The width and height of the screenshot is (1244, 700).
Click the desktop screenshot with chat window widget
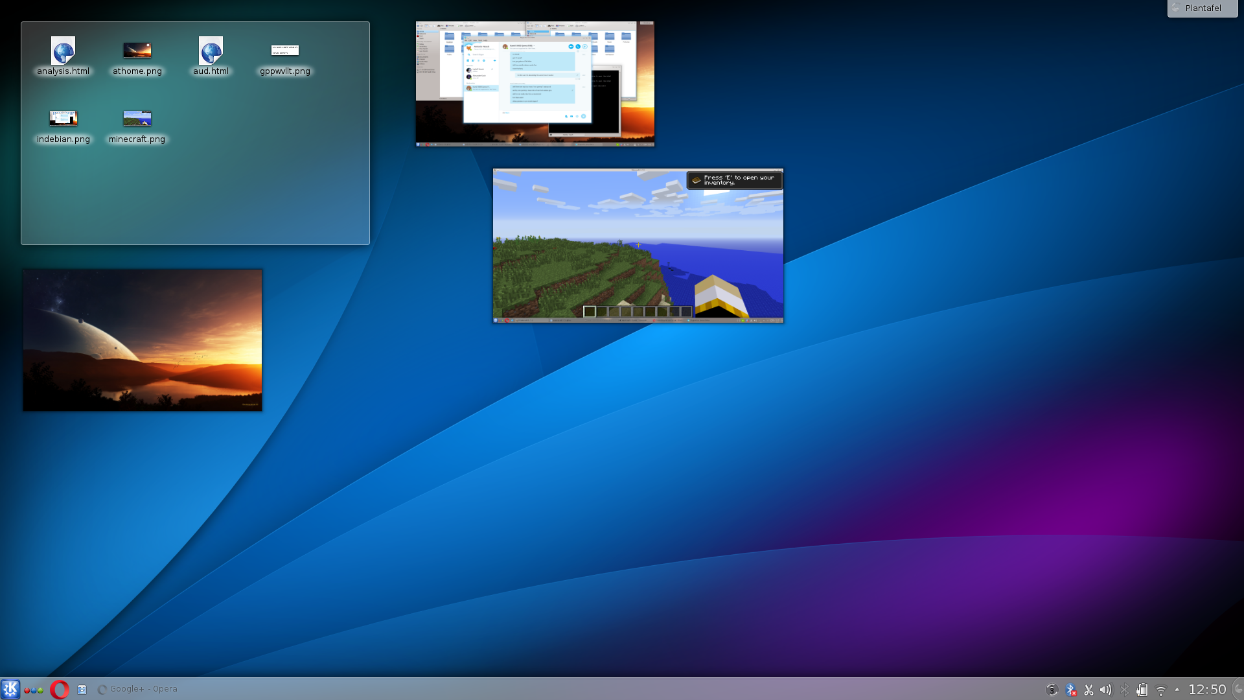(535, 84)
